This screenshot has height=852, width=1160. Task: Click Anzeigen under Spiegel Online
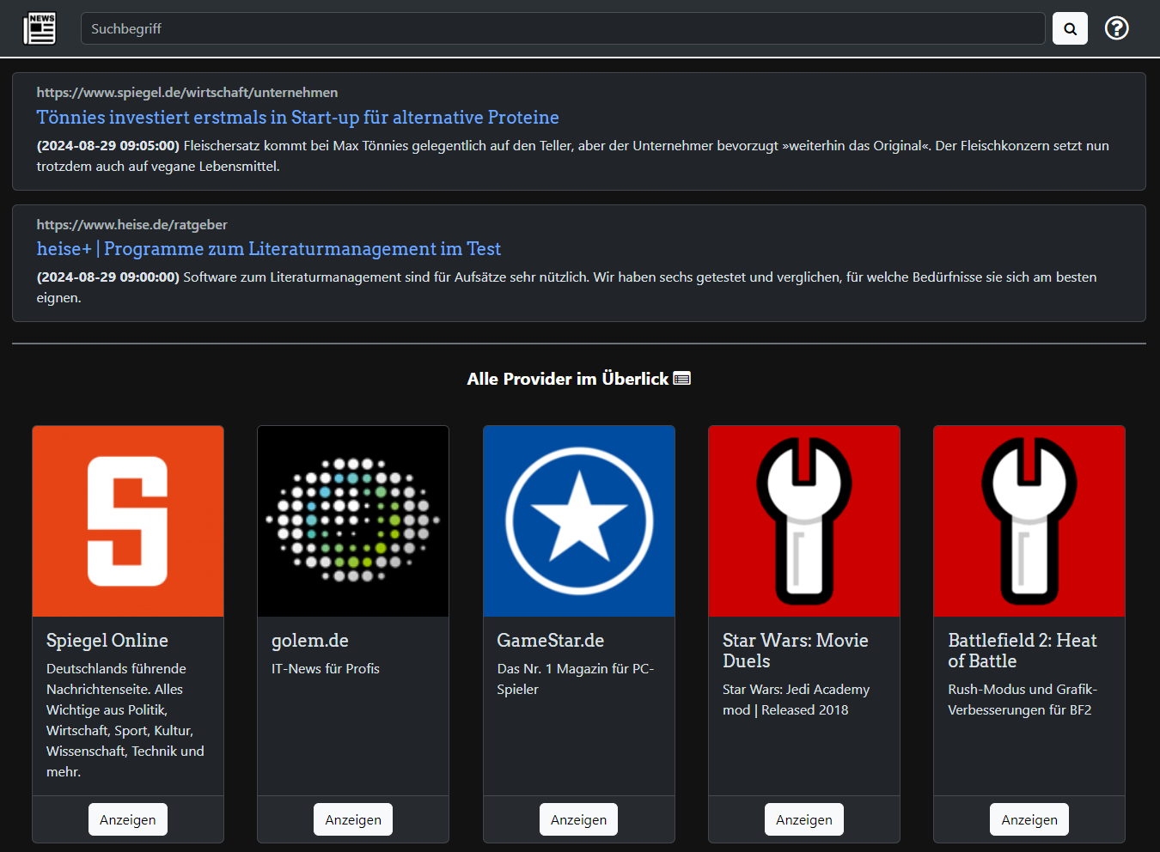(128, 819)
